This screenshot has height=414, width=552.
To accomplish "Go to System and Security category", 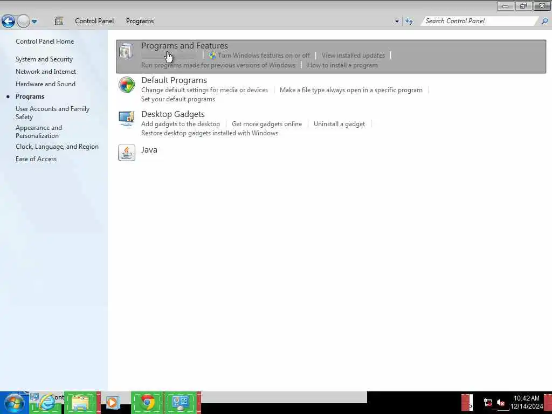I will pyautogui.click(x=44, y=59).
